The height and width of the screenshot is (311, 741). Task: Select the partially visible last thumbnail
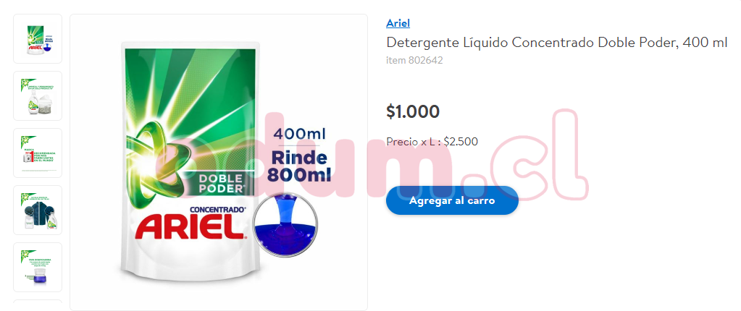(x=38, y=305)
